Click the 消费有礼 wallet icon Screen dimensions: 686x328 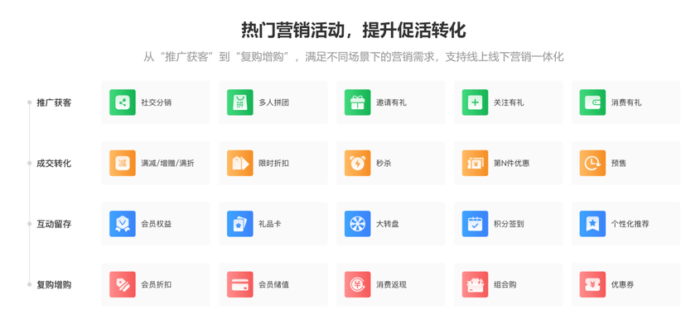coord(593,102)
